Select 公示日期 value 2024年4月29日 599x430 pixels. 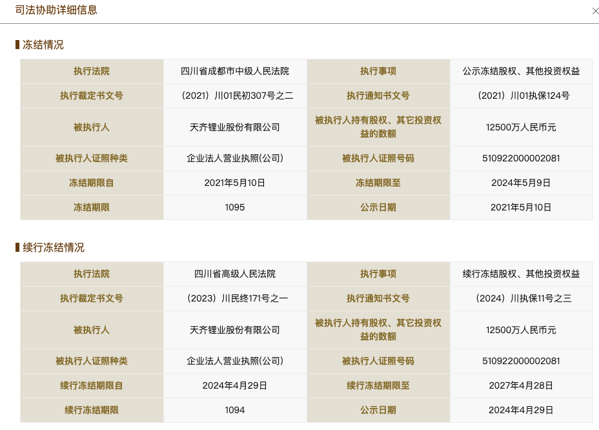click(521, 410)
